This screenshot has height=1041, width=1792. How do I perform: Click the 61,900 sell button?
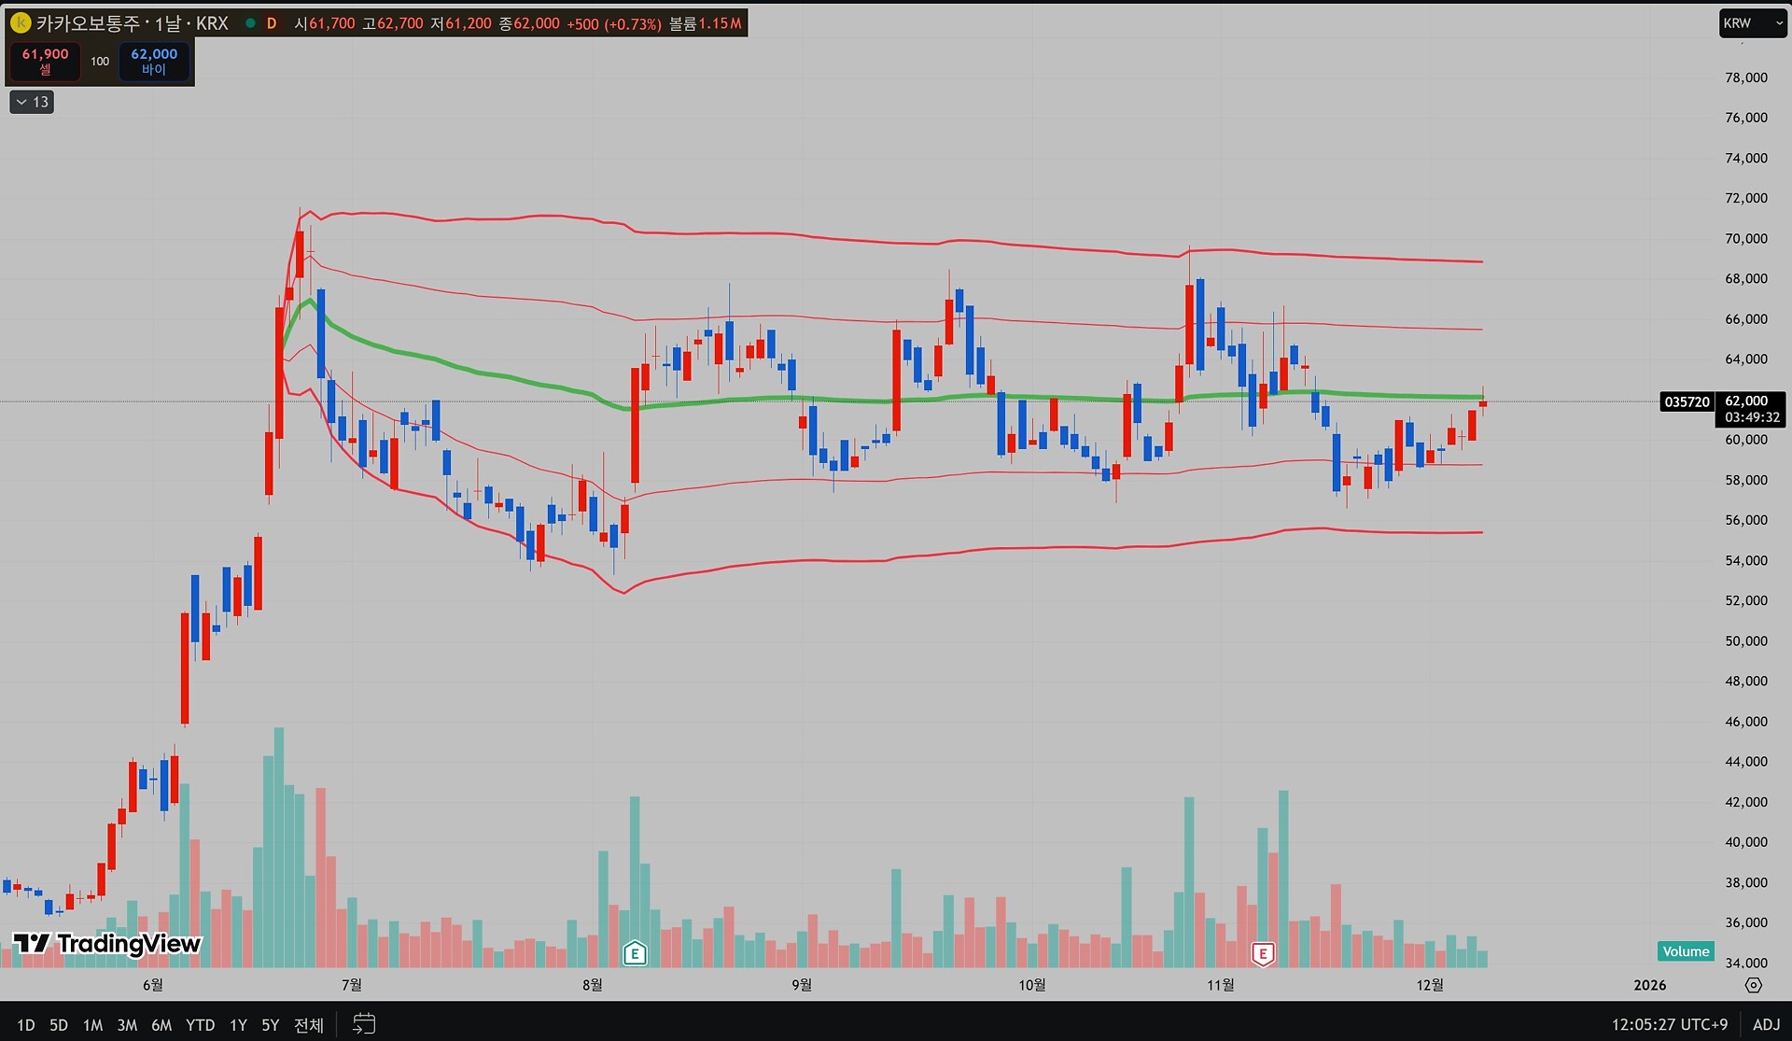click(45, 61)
